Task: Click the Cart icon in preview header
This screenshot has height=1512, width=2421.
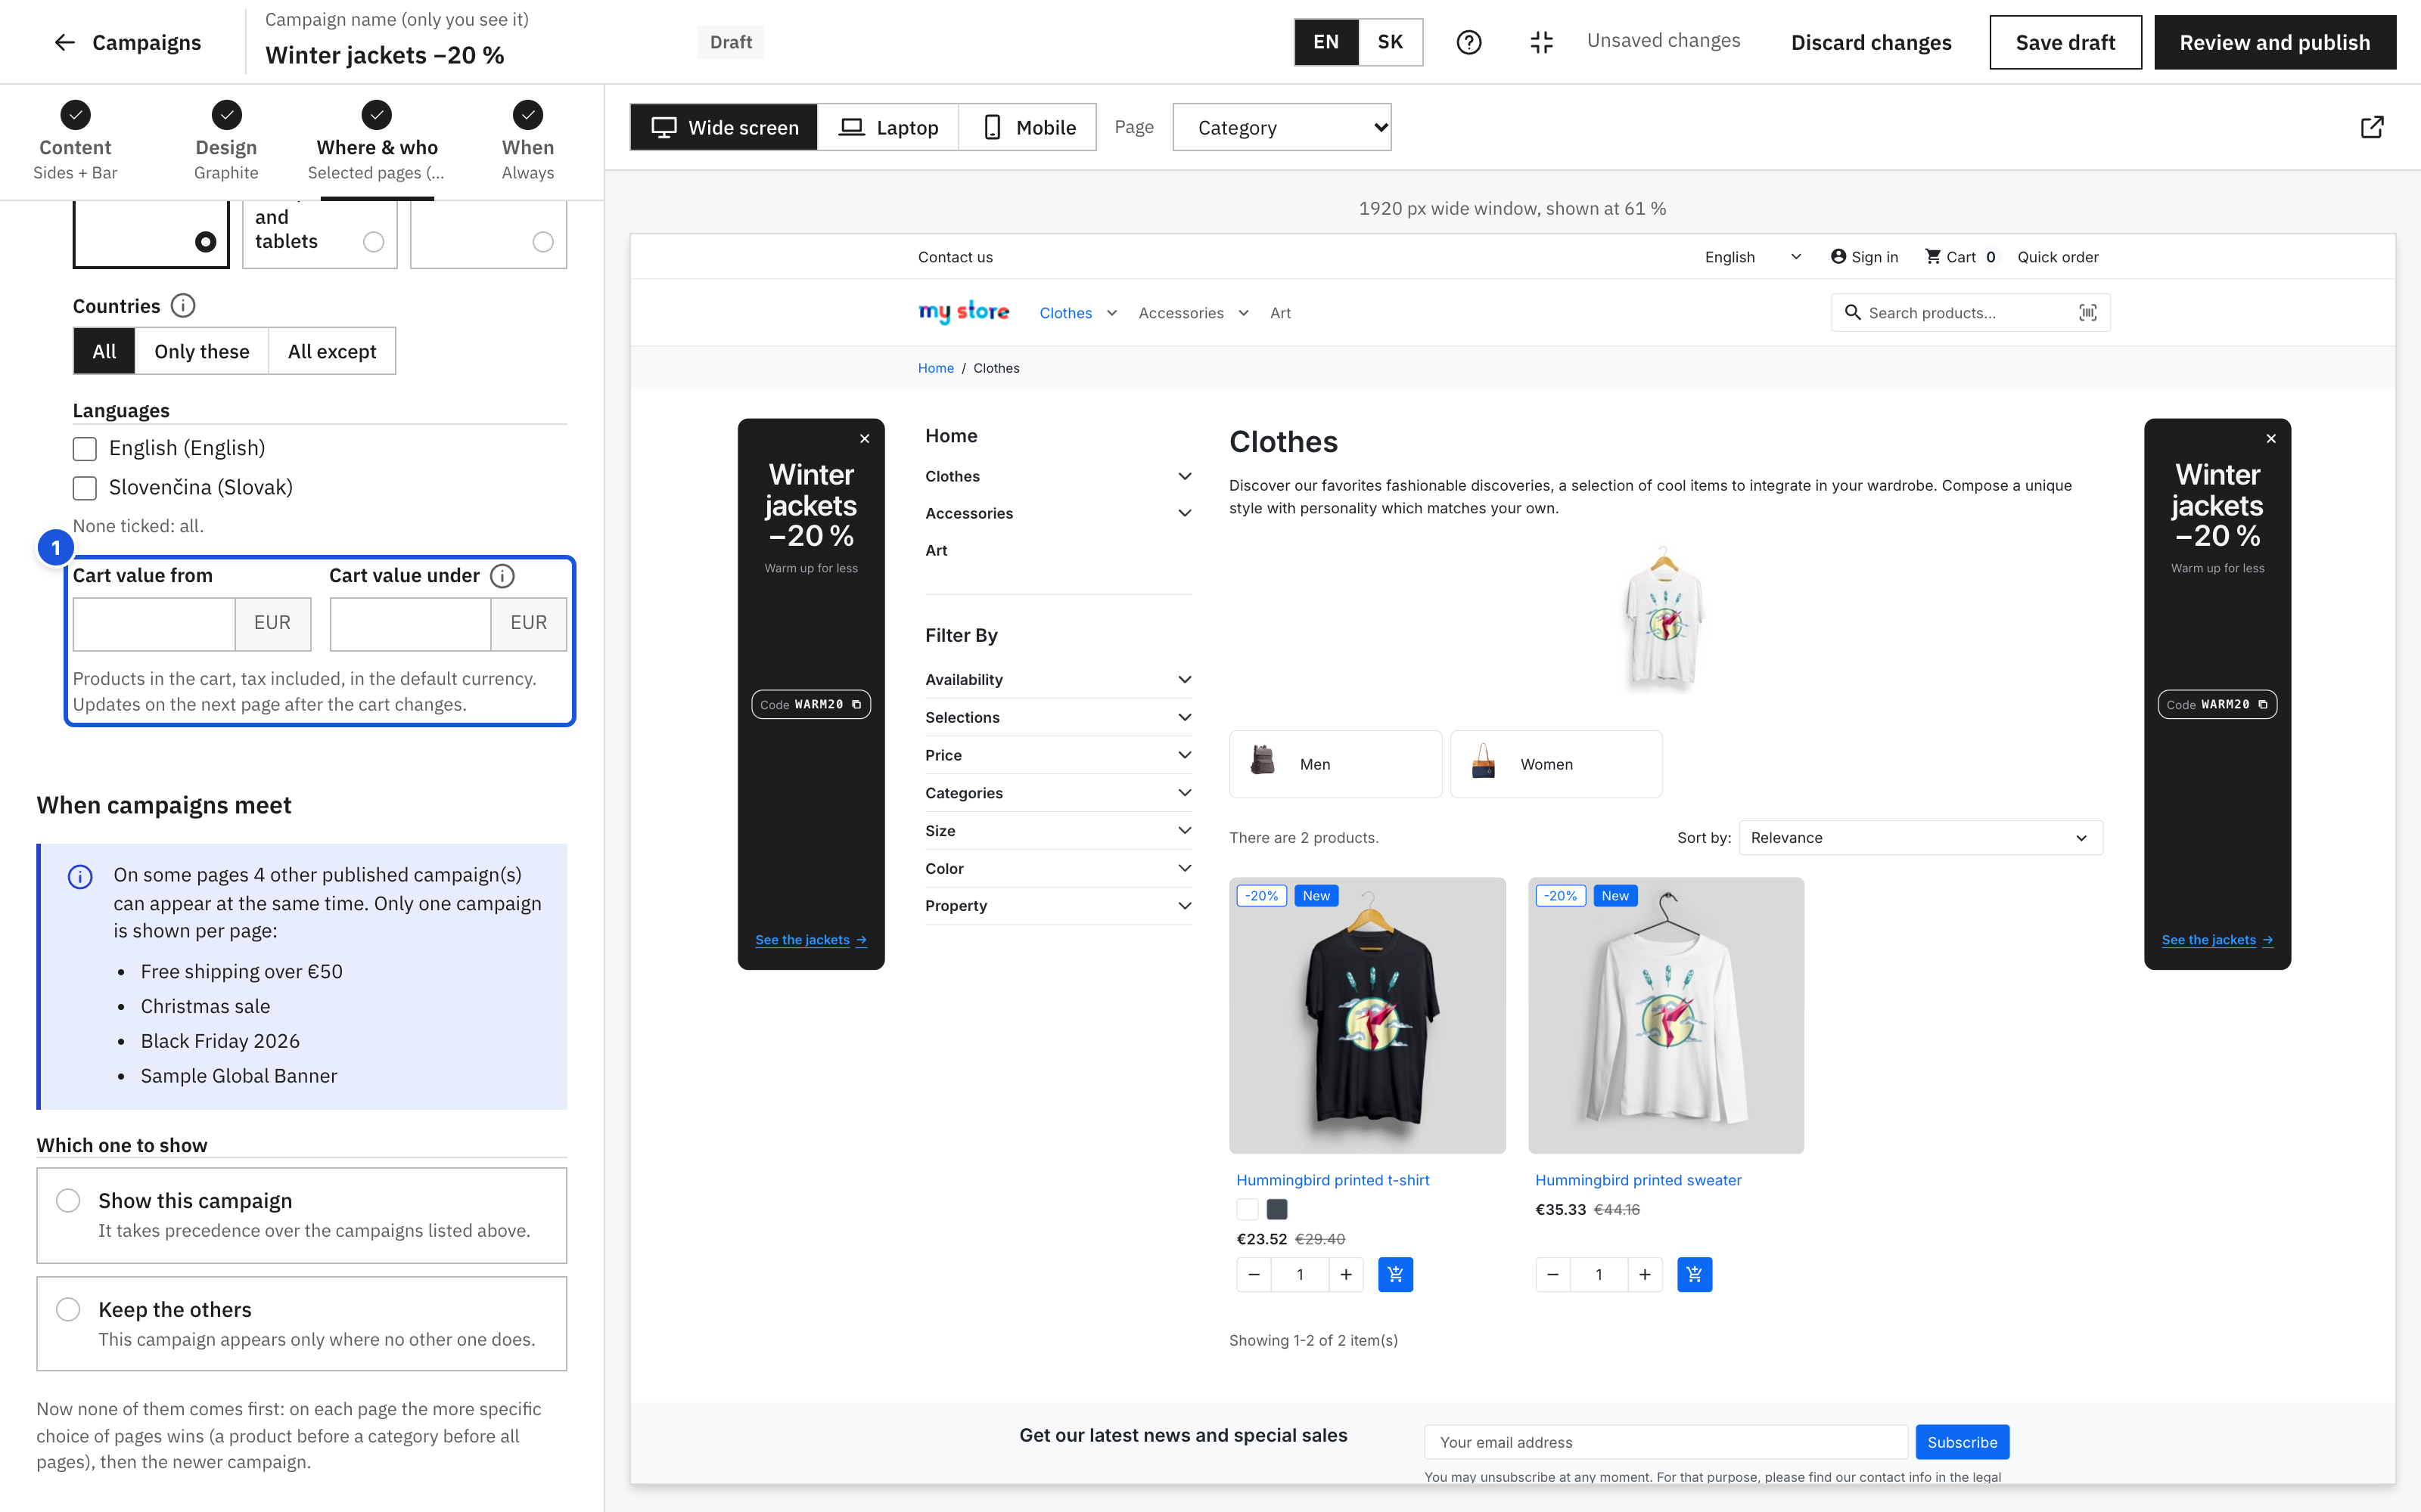Action: click(x=1933, y=257)
